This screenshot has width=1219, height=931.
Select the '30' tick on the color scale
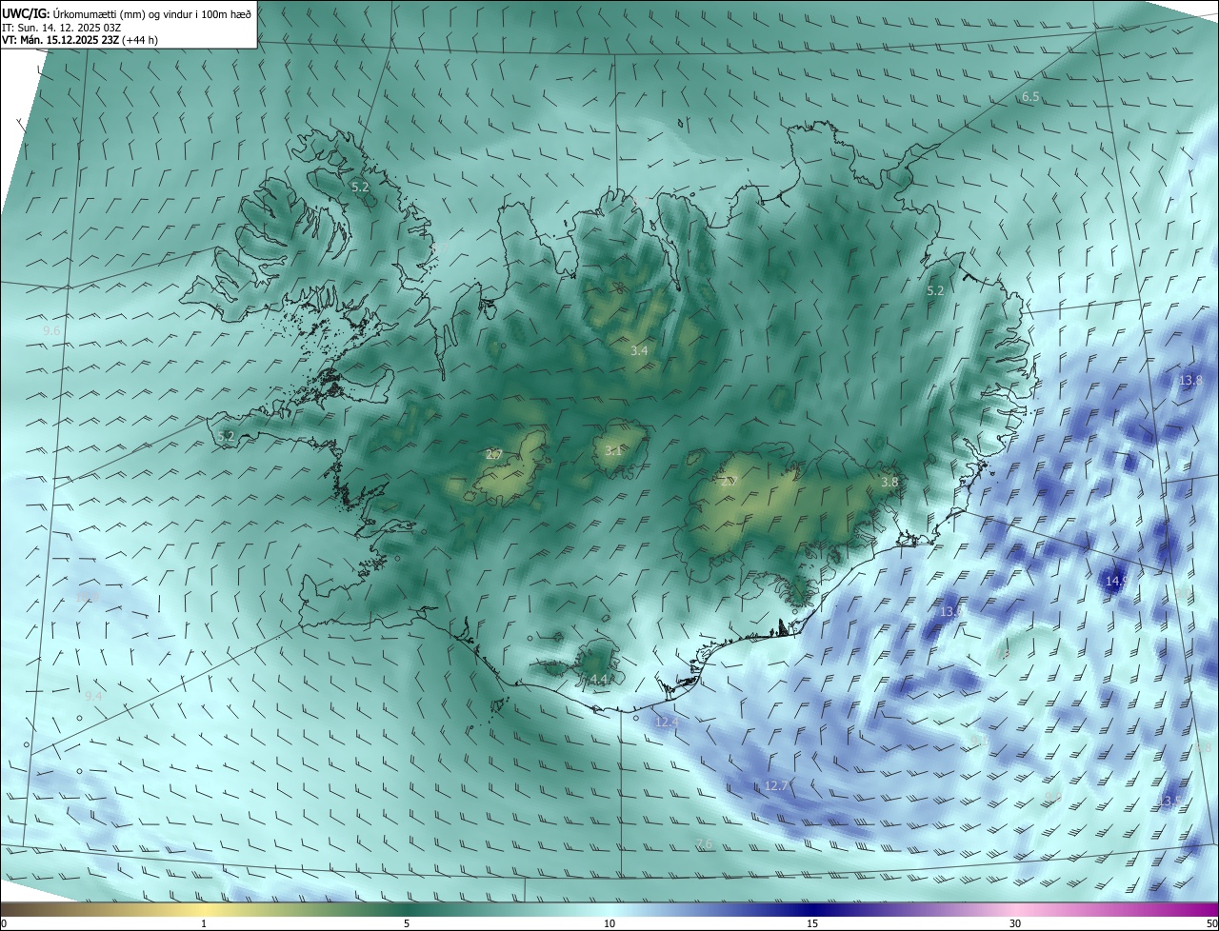coord(1015,923)
